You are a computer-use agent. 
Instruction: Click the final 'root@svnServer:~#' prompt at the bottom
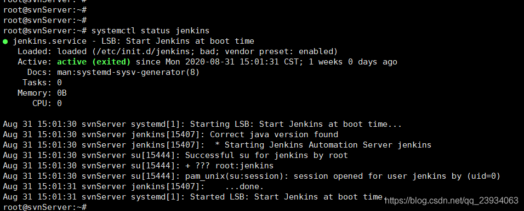pos(45,207)
